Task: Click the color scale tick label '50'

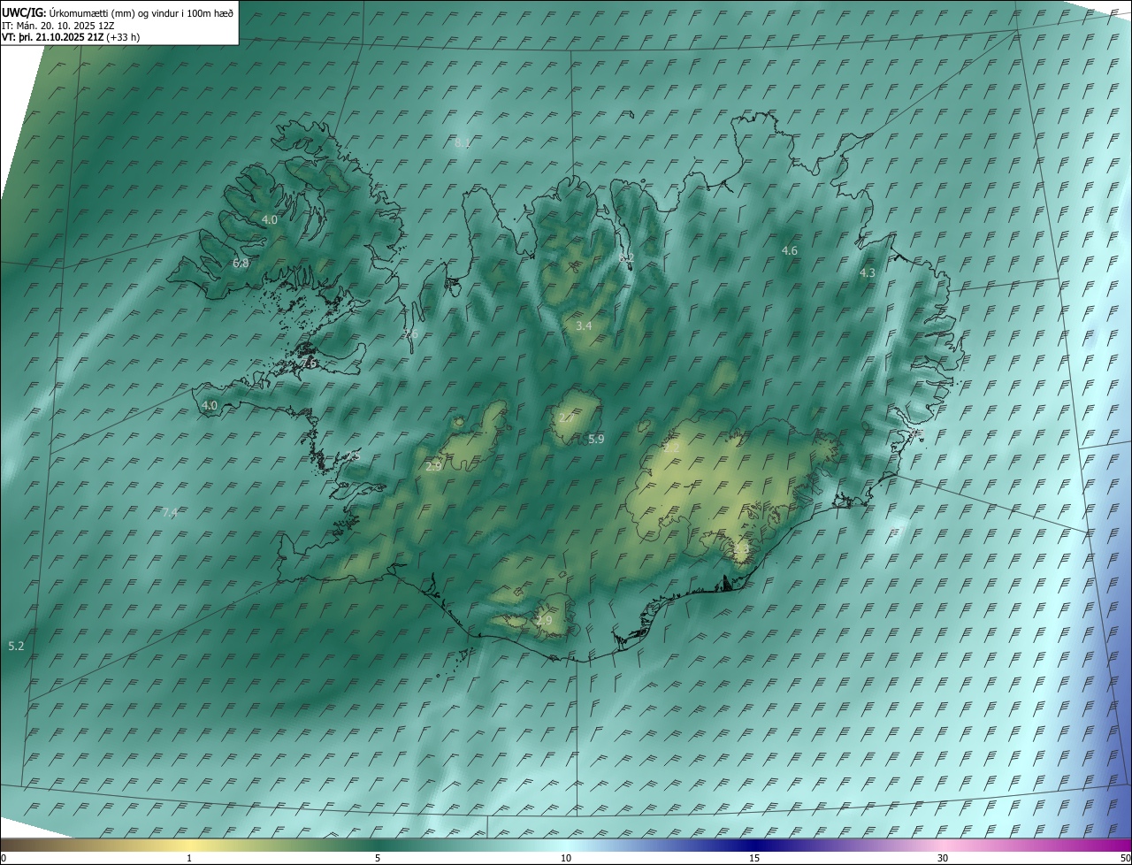Action: (1125, 859)
